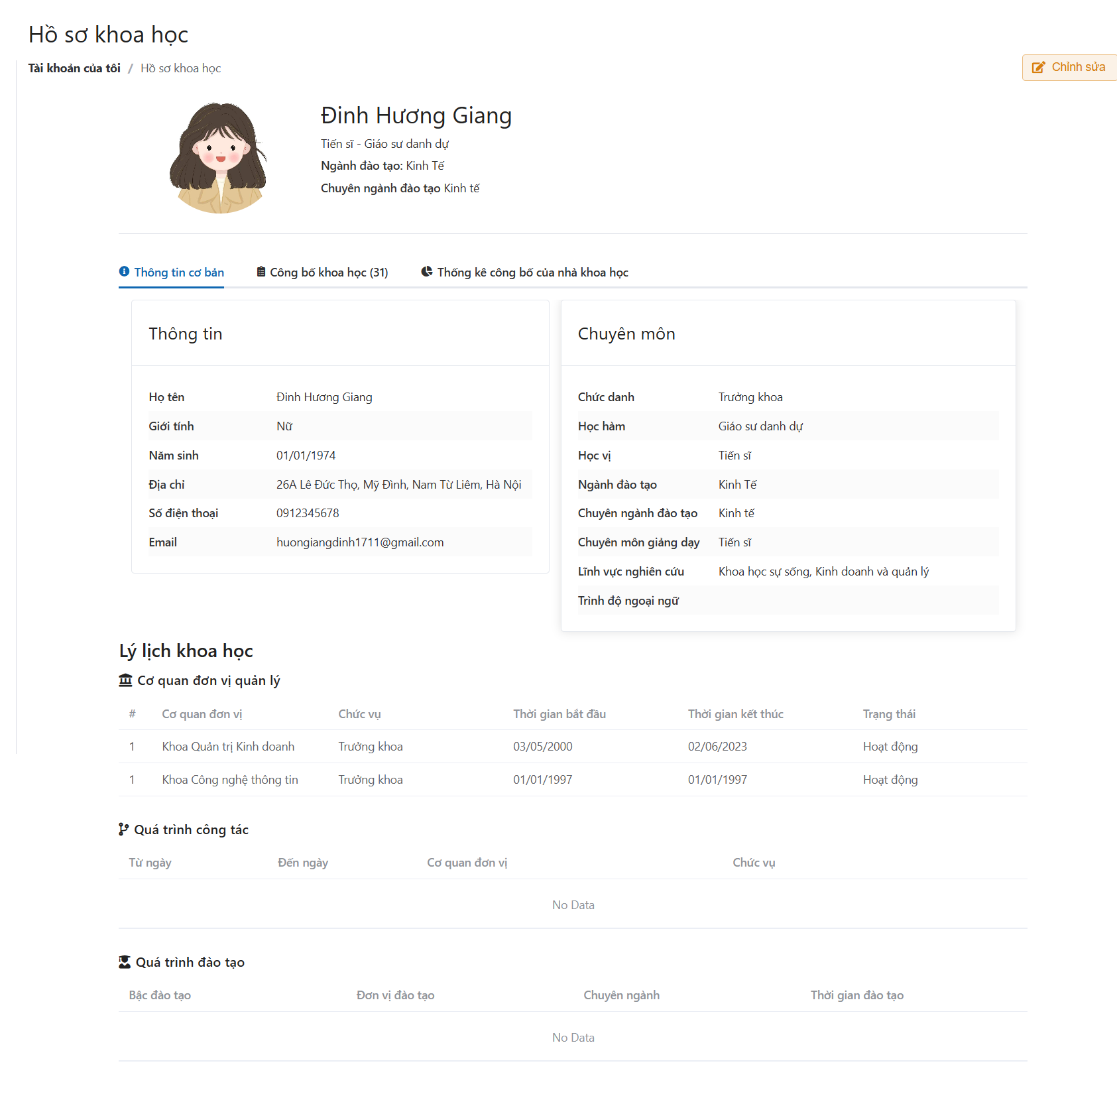This screenshot has height=1106, width=1117.
Task: Click the clipboard icon beside Công bố khoa học
Action: coord(261,272)
